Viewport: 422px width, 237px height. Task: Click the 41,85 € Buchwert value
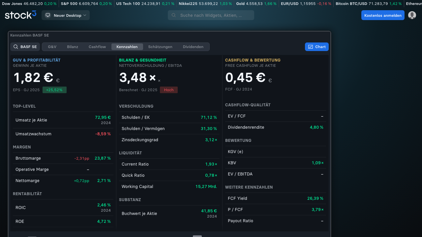[x=209, y=211]
